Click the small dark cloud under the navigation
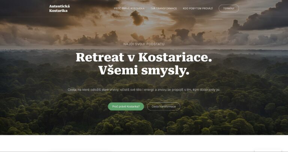288x152 pixels. [139, 18]
